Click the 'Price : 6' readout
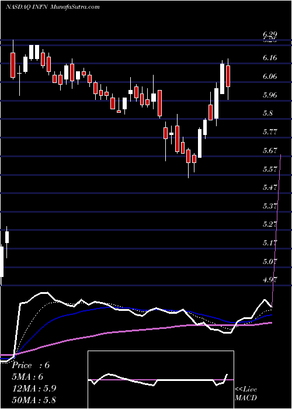Viewport: 292px width, 409px height. [31, 365]
